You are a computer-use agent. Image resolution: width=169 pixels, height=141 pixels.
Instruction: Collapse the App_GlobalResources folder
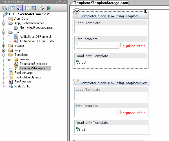pyautogui.click(x=3, y=23)
